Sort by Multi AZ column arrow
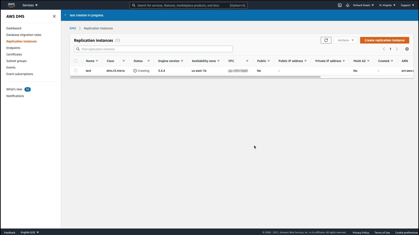Screen dimensions: 419x235 tap(368, 61)
